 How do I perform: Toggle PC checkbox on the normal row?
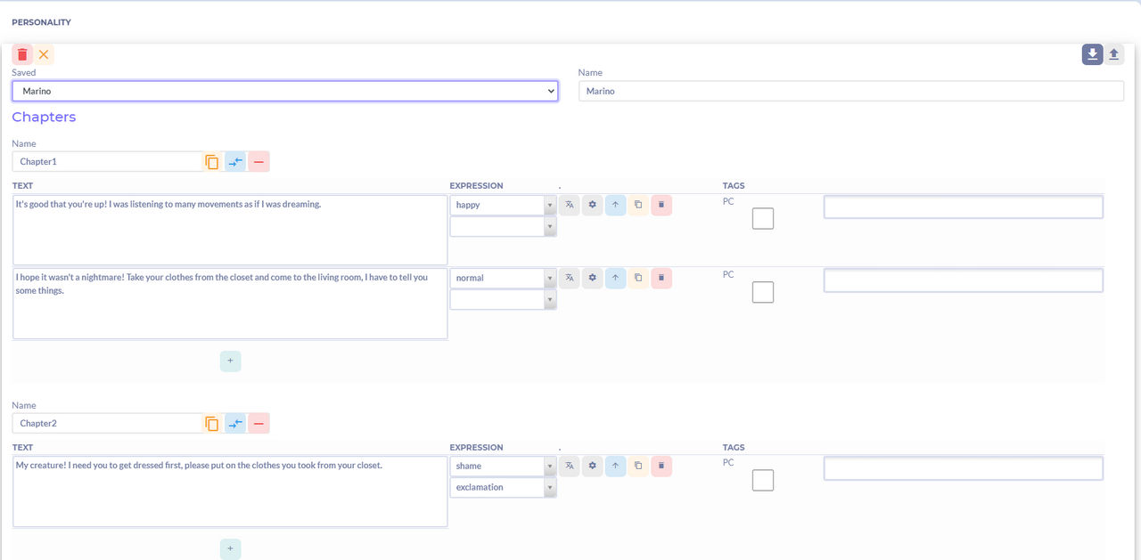click(x=763, y=291)
